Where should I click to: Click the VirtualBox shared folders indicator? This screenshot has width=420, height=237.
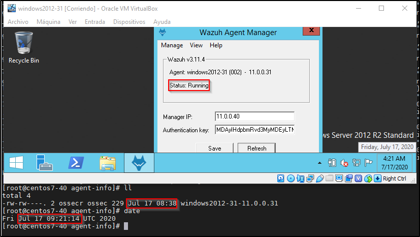330,178
